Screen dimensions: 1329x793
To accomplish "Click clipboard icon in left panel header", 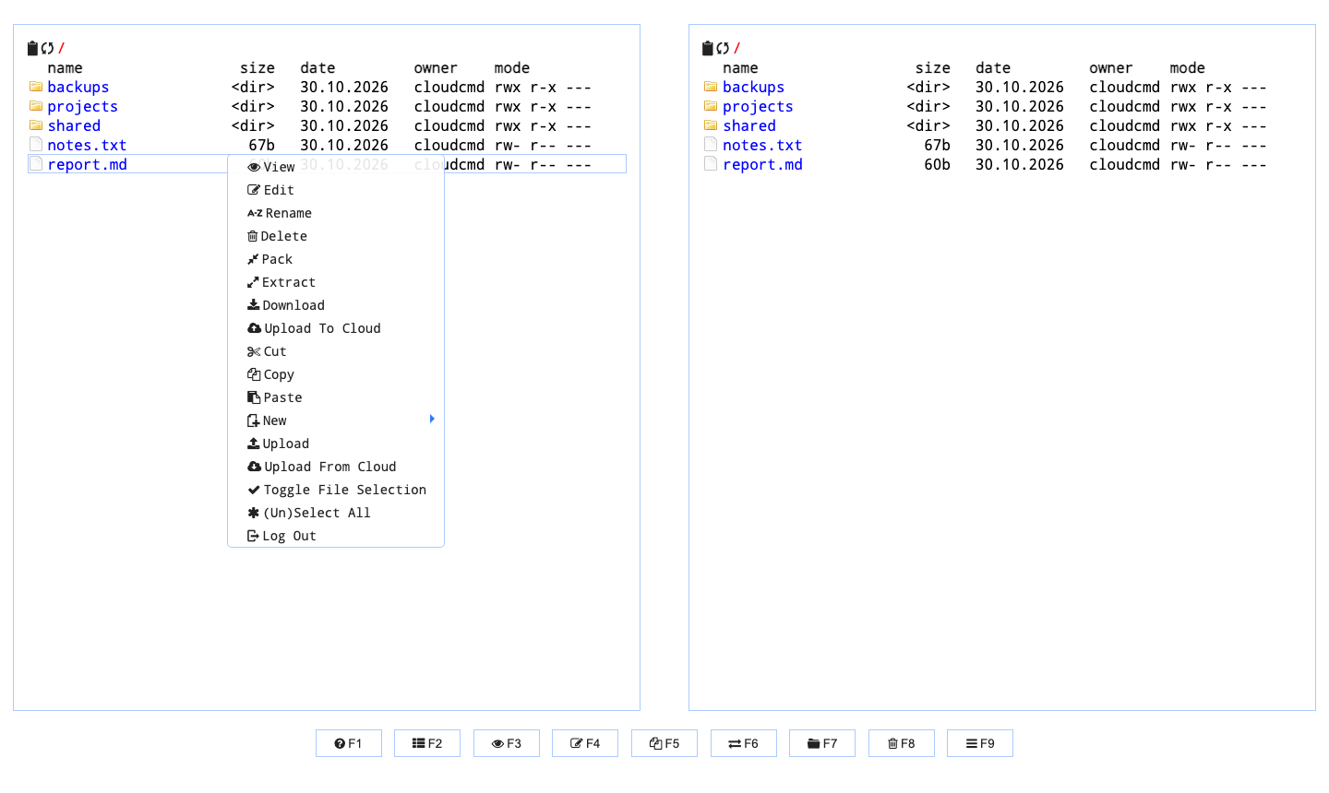I will pos(33,48).
